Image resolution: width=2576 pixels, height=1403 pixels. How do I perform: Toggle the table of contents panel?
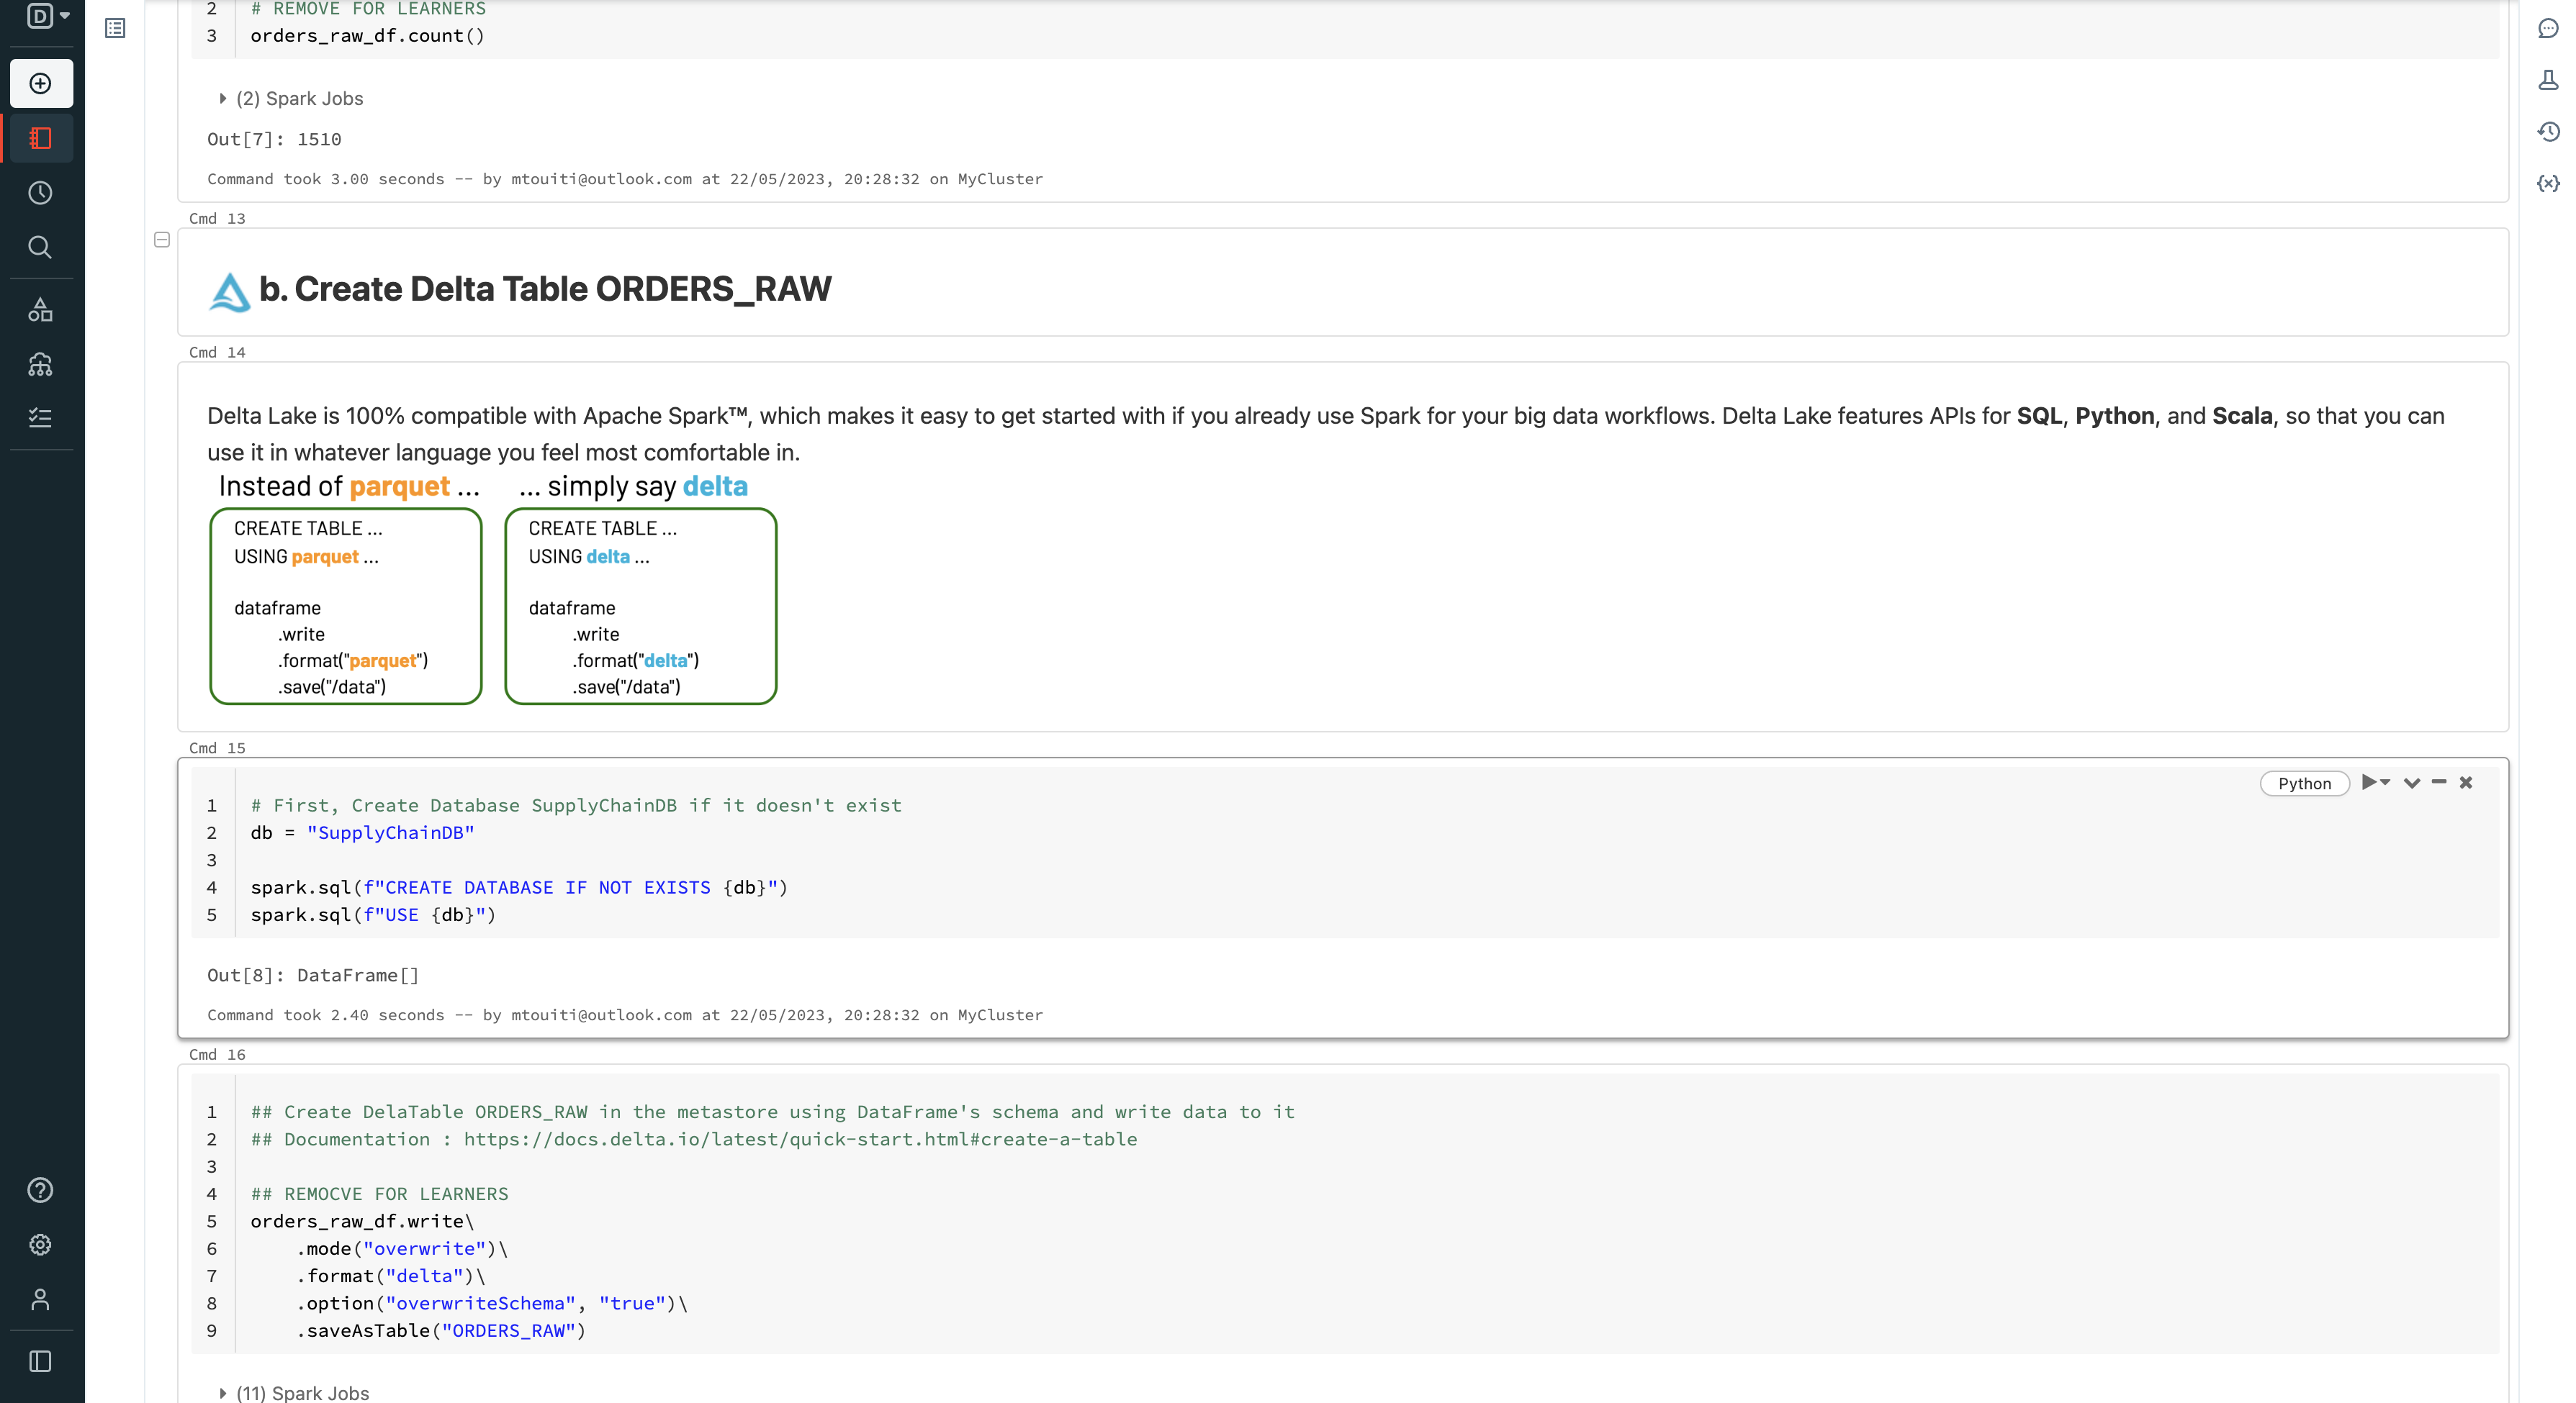pos(115,28)
